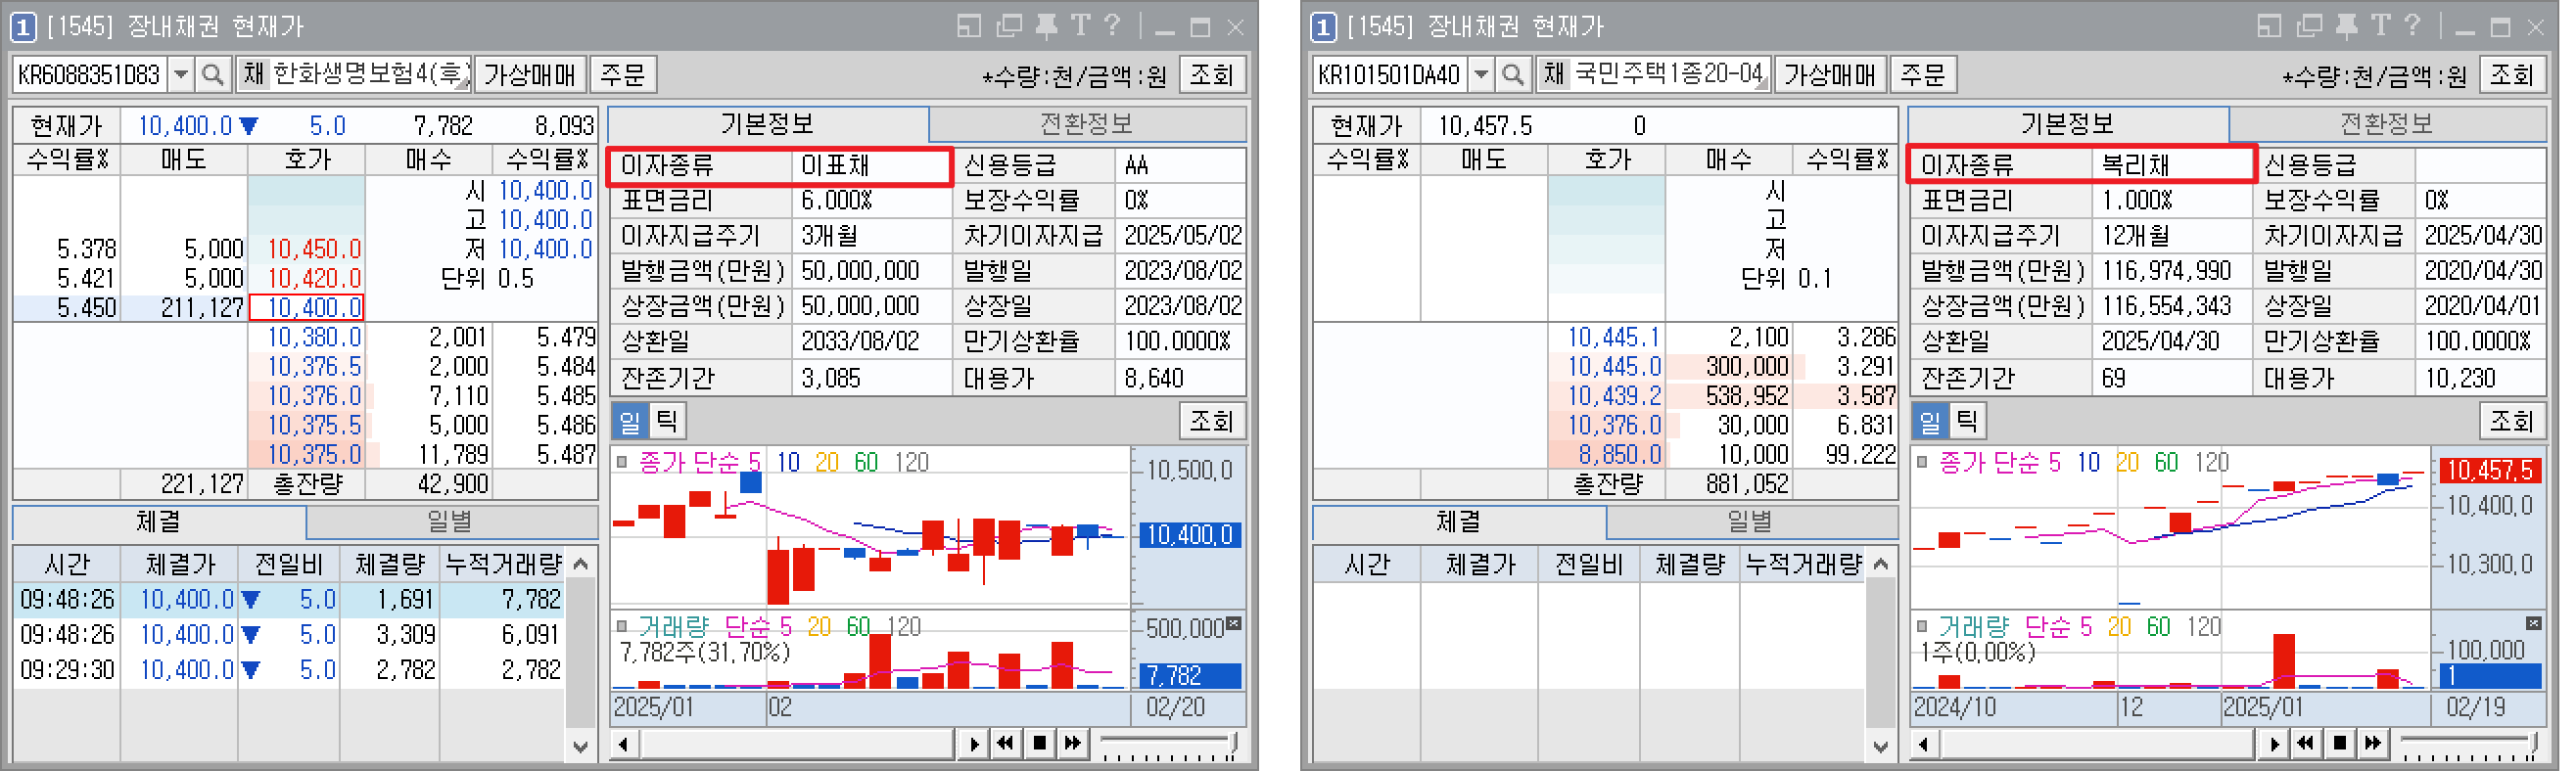Select the 일 daily chart toggle in the right window

pos(1931,422)
